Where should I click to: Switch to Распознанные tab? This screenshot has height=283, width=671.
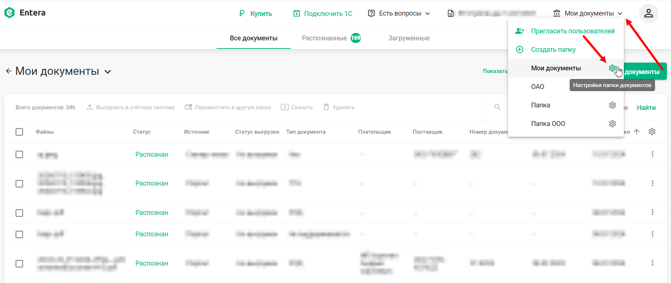(331, 38)
